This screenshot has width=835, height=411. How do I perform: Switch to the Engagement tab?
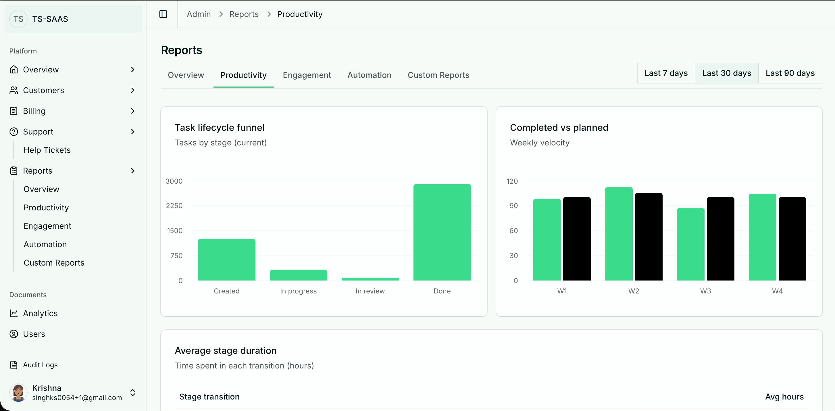[x=307, y=75]
